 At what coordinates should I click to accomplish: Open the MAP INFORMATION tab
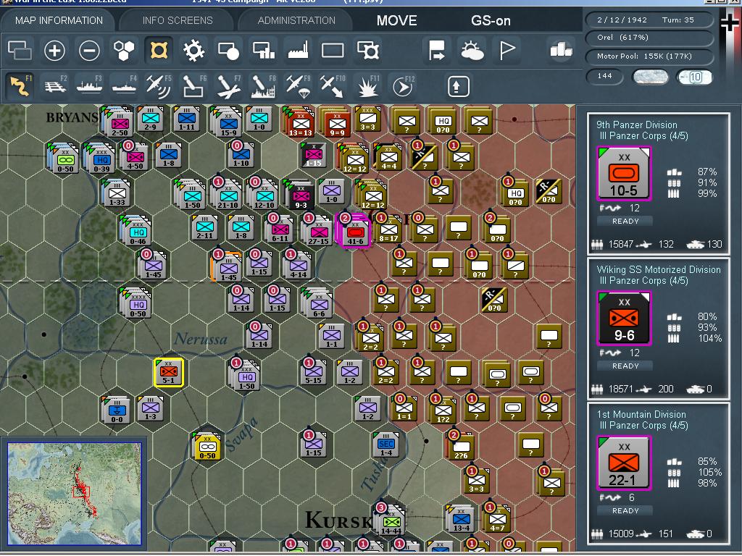(x=59, y=20)
